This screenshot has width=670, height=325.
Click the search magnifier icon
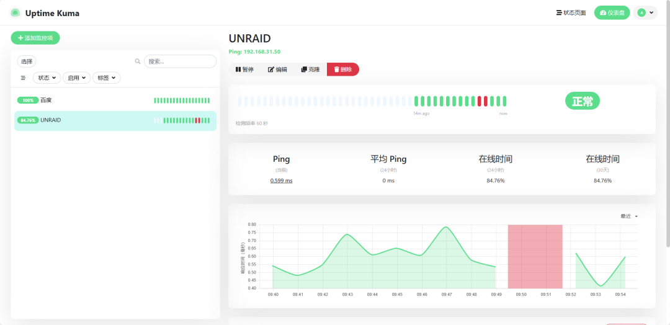click(x=138, y=61)
